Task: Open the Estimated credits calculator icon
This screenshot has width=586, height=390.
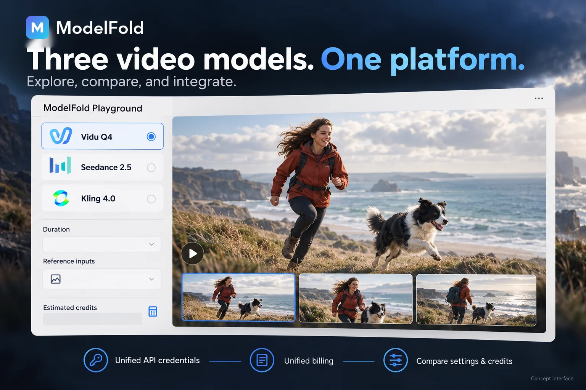Action: coord(153,312)
